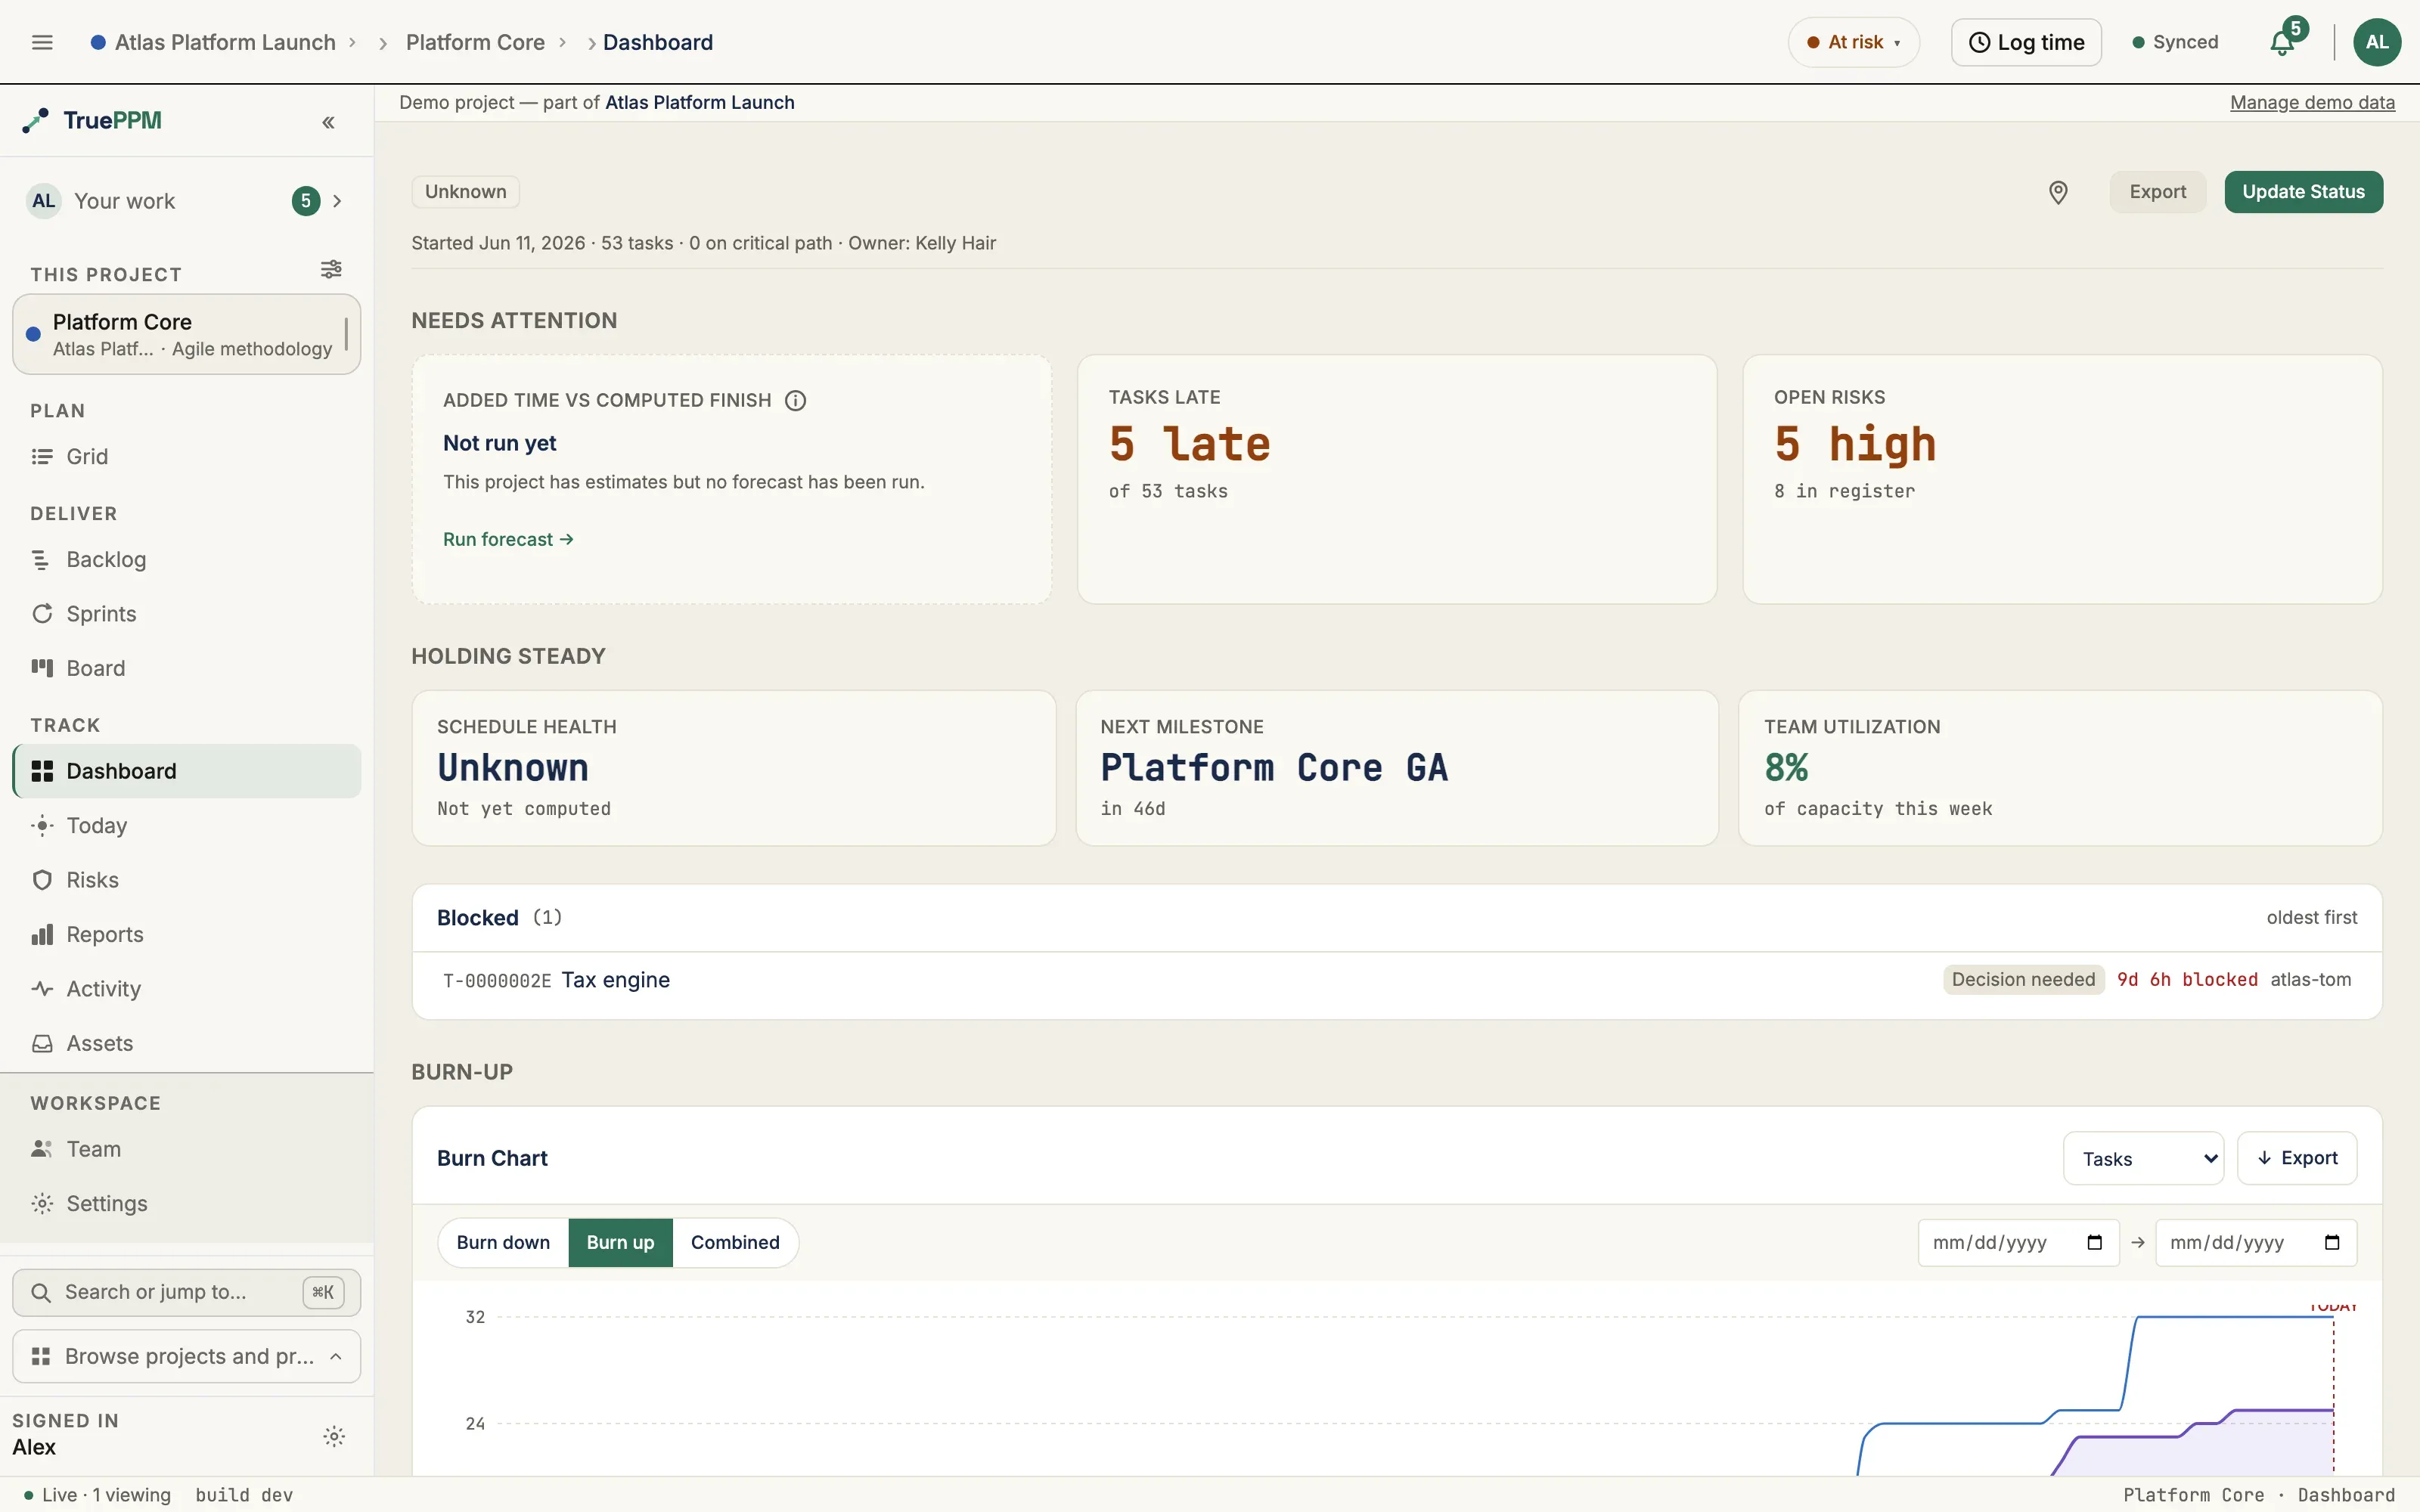Click the 9d 6h blocked duration
This screenshot has width=2420, height=1512.
(x=2187, y=980)
